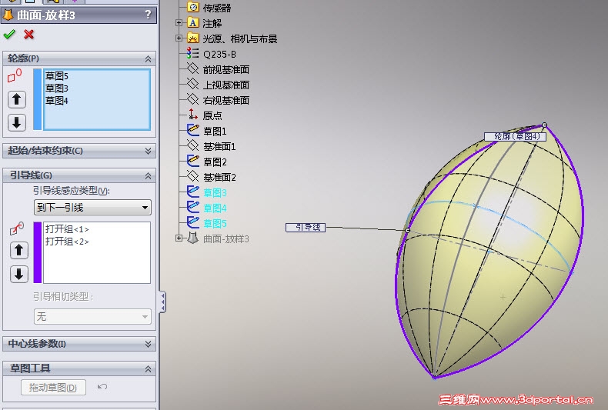Click the 光源、相机与布景 folder icon

(x=193, y=38)
